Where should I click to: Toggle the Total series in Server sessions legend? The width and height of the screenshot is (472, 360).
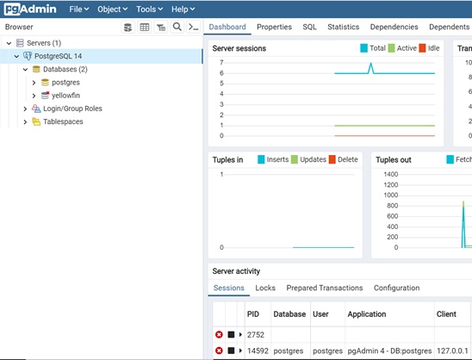373,48
